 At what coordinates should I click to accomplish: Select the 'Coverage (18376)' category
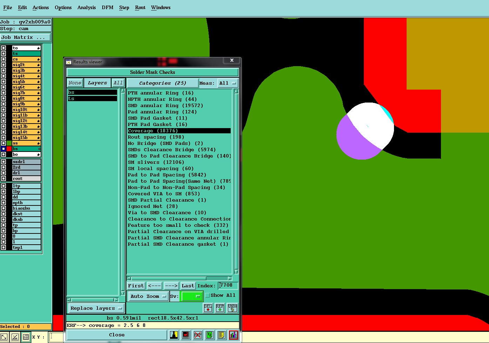coord(179,131)
